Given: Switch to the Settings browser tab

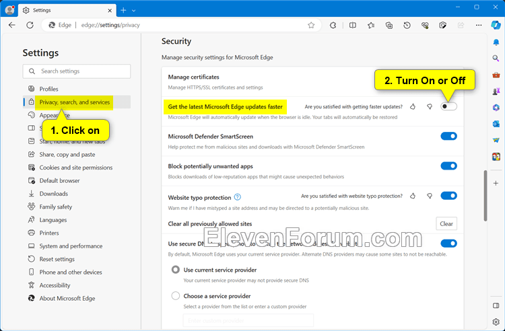Looking at the screenshot, I should point(67,11).
